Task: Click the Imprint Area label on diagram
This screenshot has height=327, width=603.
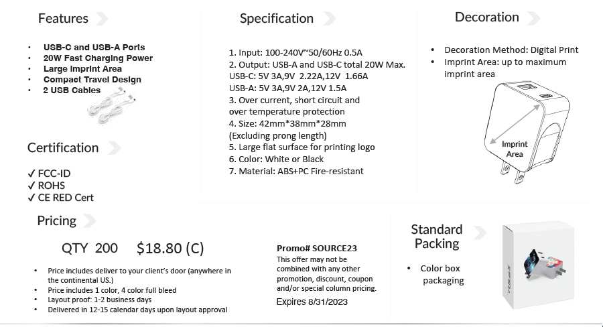Action: 515,149
